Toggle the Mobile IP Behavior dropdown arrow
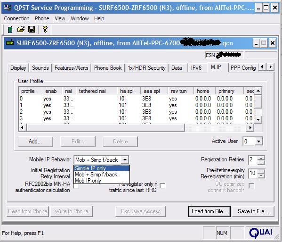Screen dimensions: 282x242 point(125,160)
